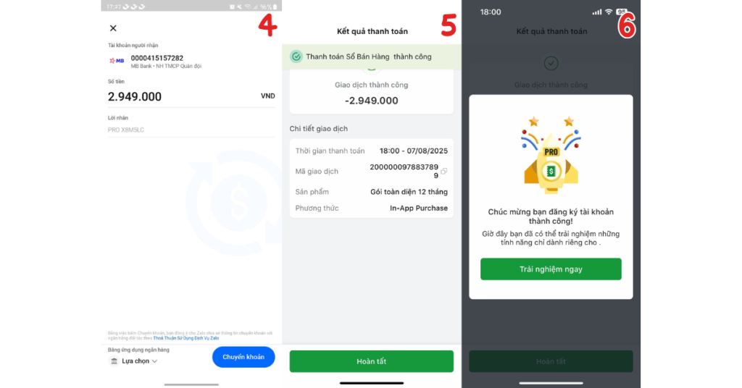Viewport: 742px width, 388px height.
Task: Tap the PRO rocket illustration
Action: click(551, 156)
